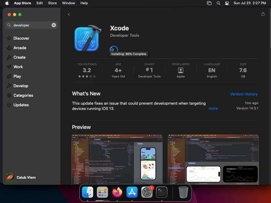Click the EN English language value
Viewport: 271px width, 203px height.
pyautogui.click(x=212, y=70)
